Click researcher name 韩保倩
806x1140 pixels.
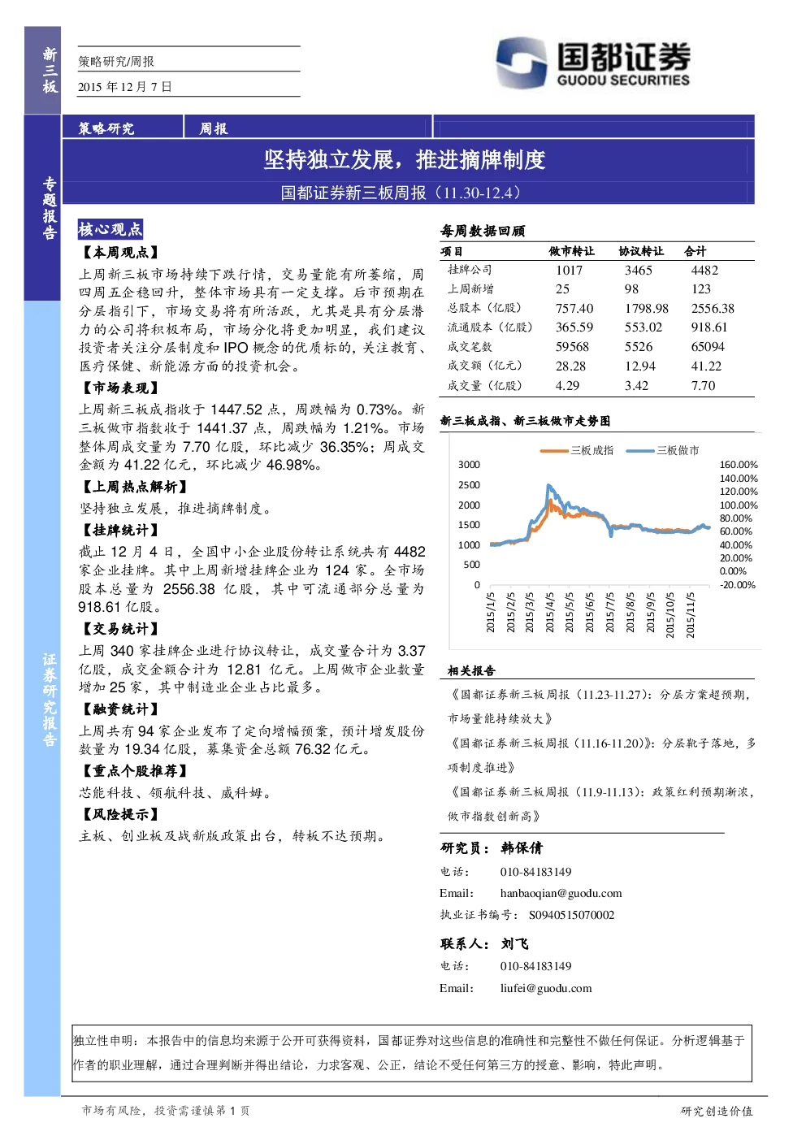(522, 848)
